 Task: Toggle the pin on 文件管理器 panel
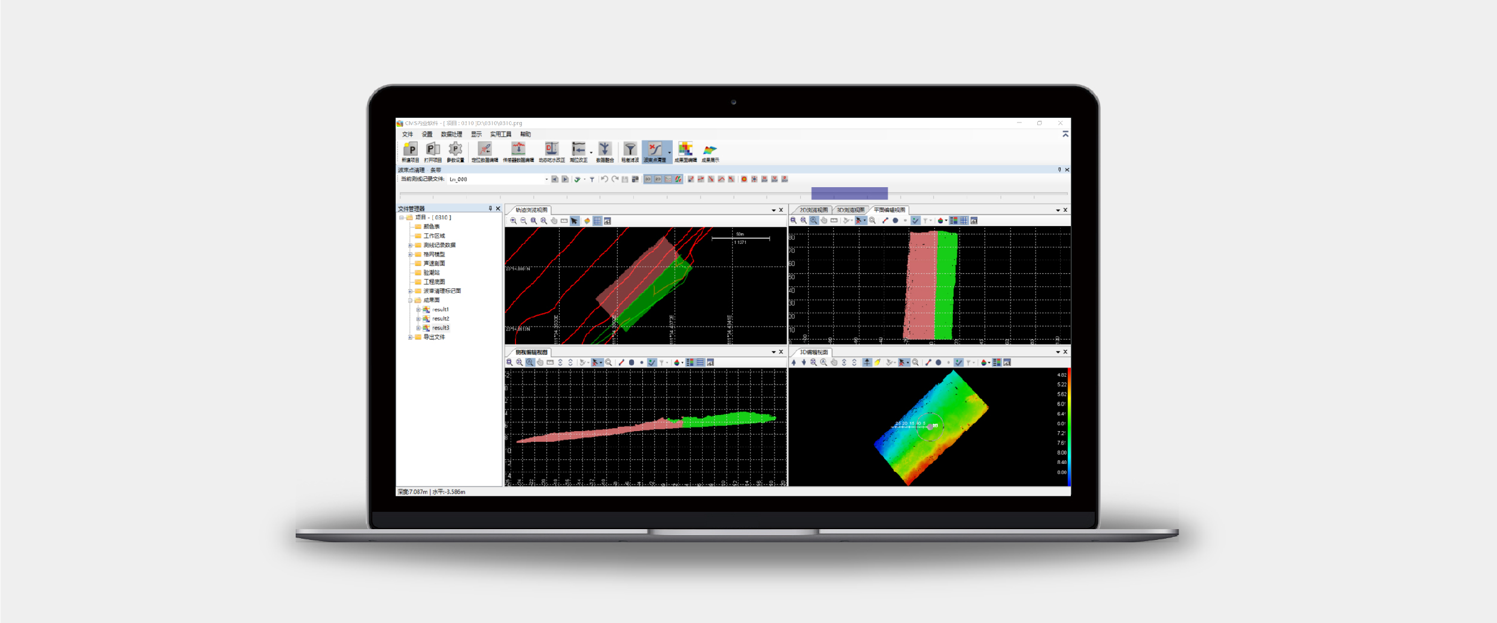pyautogui.click(x=490, y=209)
